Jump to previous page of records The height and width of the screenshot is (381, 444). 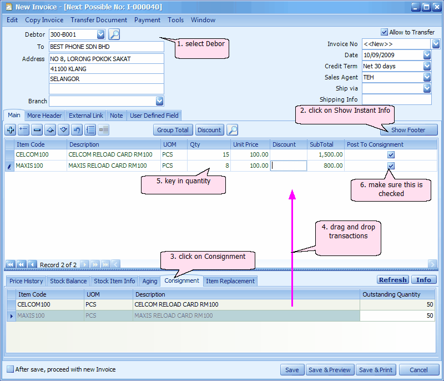(21, 264)
